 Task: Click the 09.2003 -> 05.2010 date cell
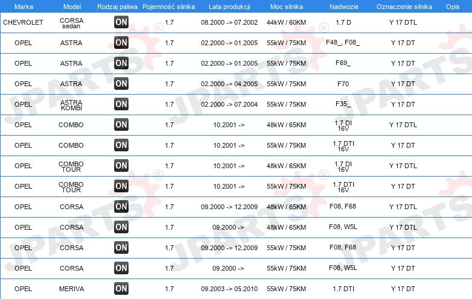point(229,289)
